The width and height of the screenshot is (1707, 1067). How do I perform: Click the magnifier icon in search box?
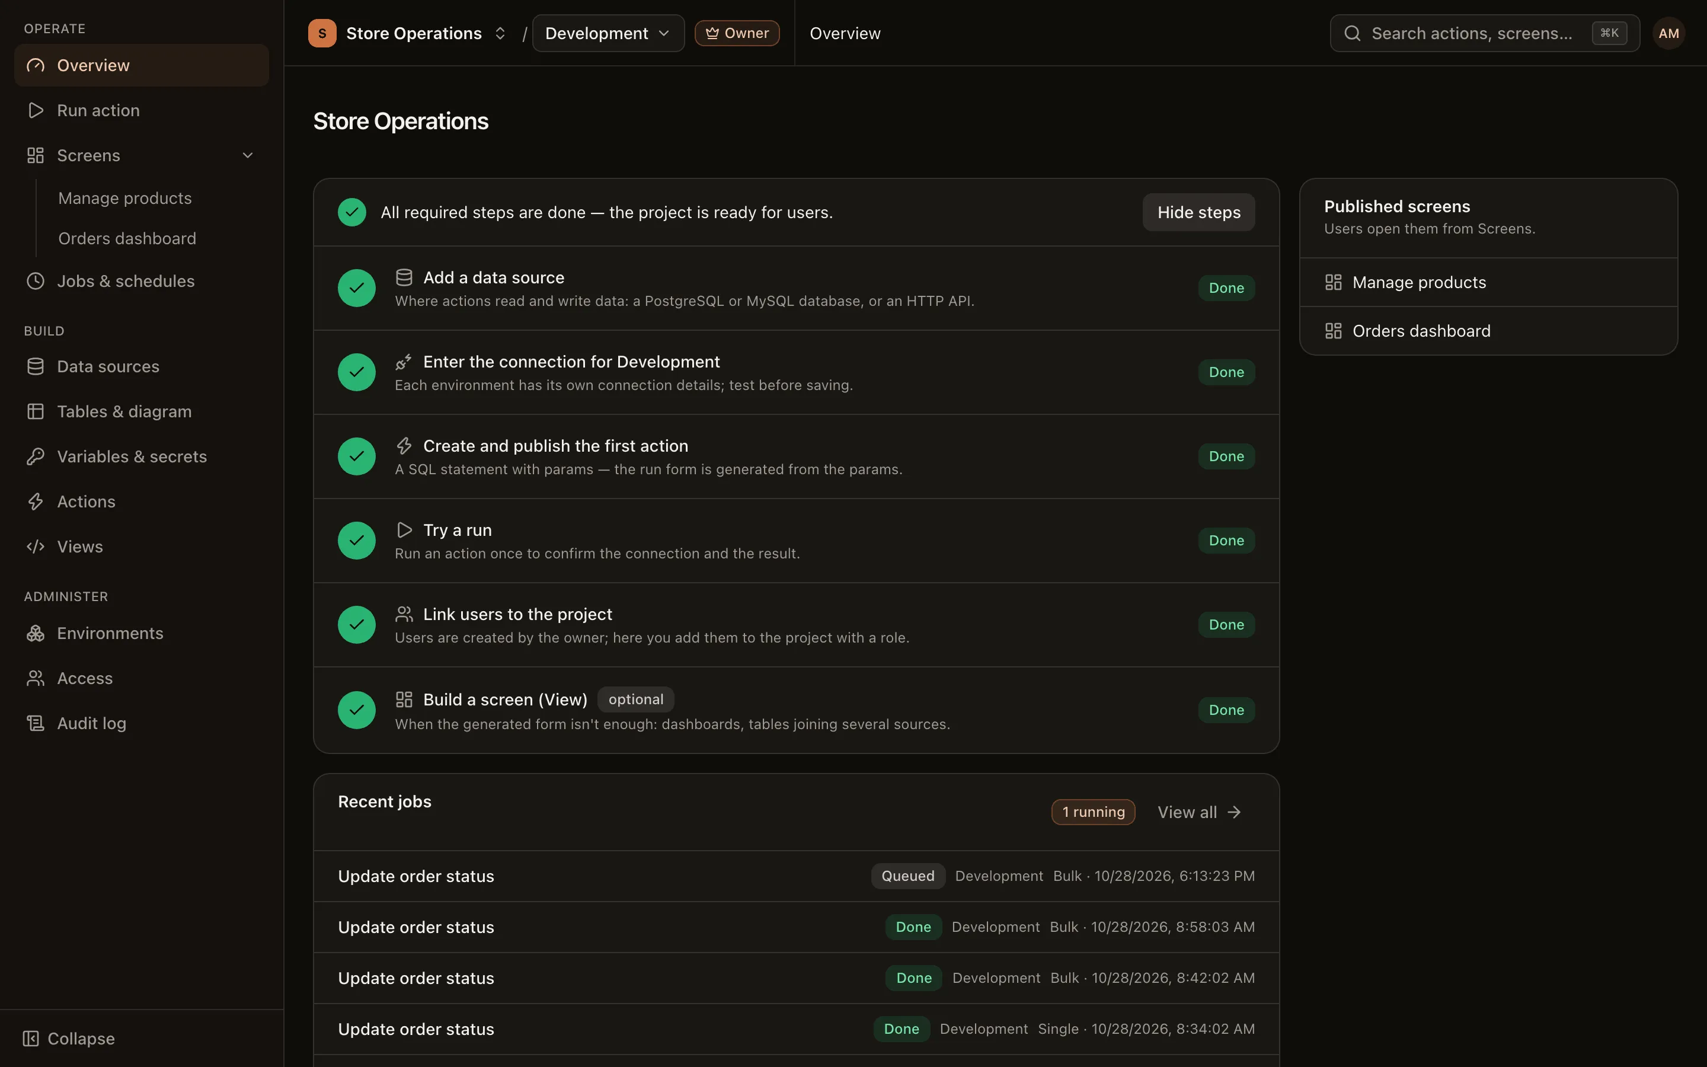[1352, 33]
